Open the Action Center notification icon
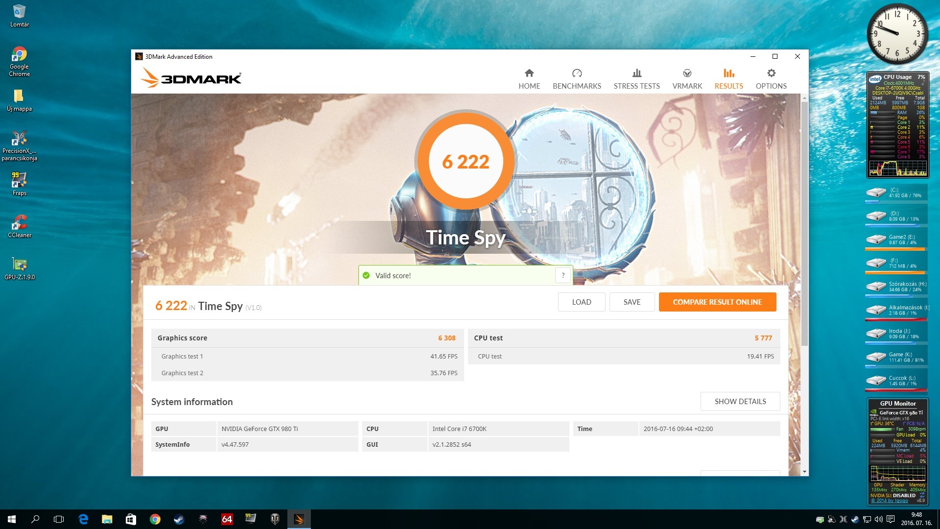Viewport: 940px width, 529px height. pos(891,519)
